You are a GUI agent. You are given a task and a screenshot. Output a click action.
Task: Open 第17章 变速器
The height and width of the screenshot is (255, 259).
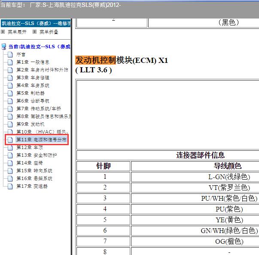pyautogui.click(x=32, y=186)
